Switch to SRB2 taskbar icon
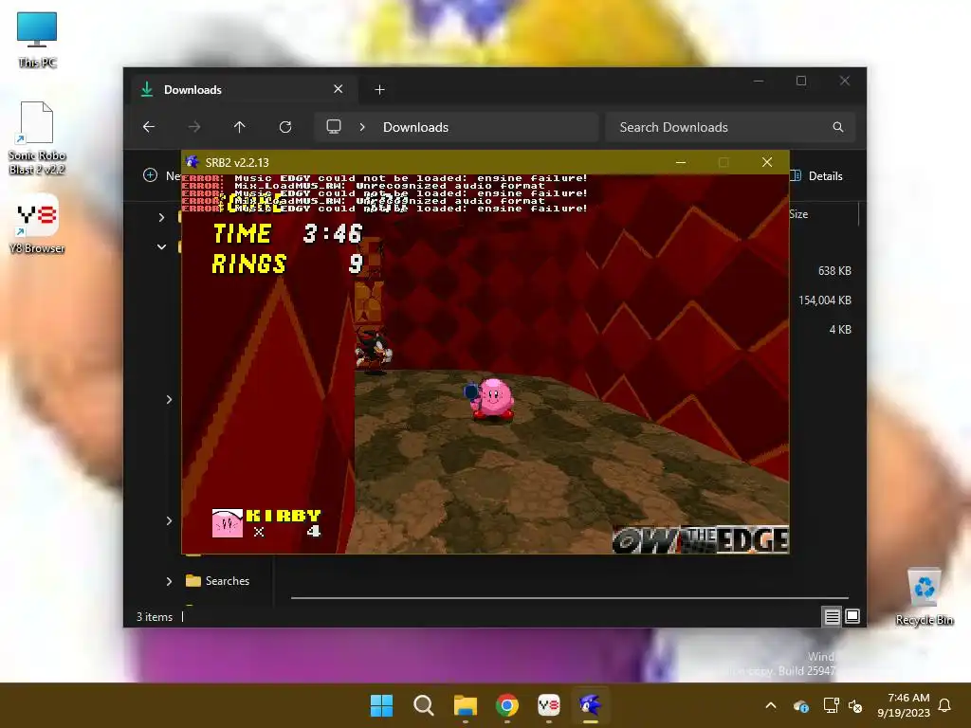This screenshot has width=971, height=728. 590,705
